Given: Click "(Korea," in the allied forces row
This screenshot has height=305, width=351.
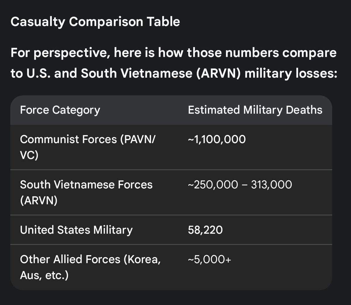Looking at the screenshot, I should click(142, 259).
